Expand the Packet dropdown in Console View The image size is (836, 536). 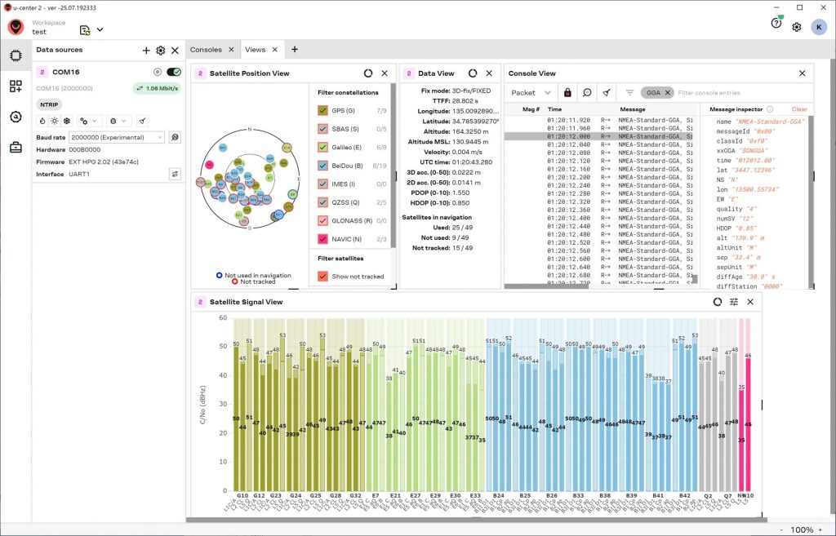pyautogui.click(x=531, y=93)
